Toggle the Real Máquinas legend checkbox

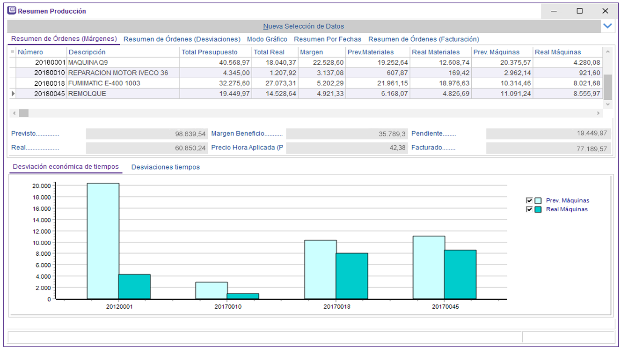pos(529,209)
